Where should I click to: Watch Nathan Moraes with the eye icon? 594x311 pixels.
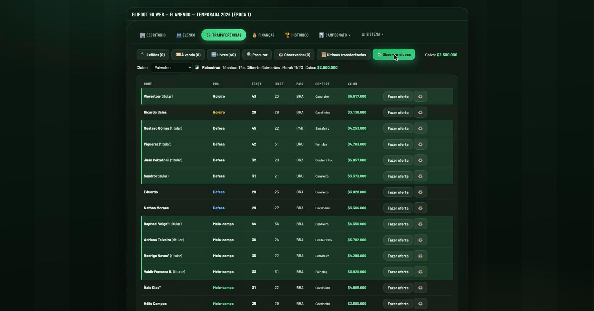[420, 208]
